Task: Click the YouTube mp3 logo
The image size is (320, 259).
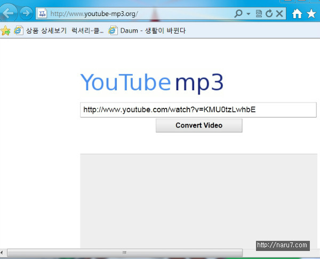Action: click(x=152, y=83)
